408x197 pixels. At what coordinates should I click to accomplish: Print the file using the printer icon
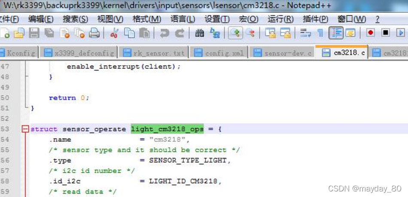point(94,33)
